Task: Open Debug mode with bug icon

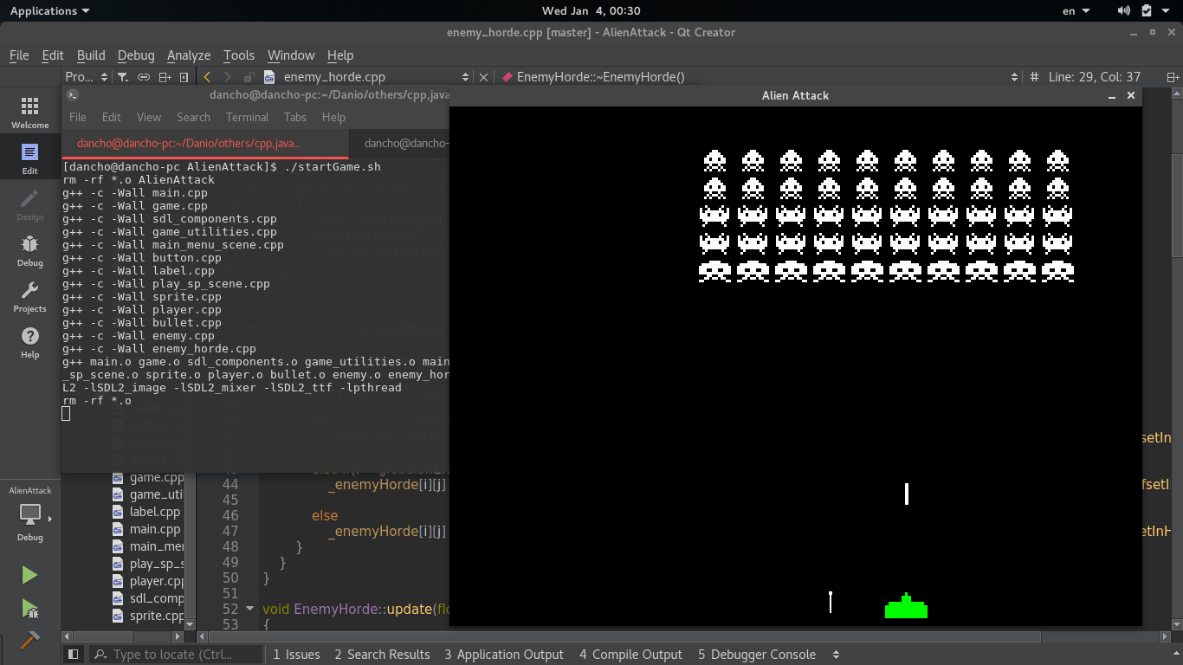Action: (29, 250)
